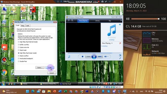Screen dimensions: 167x94
Task: Expand more Media Player tabs chevron
Action: [x=121, y=20]
